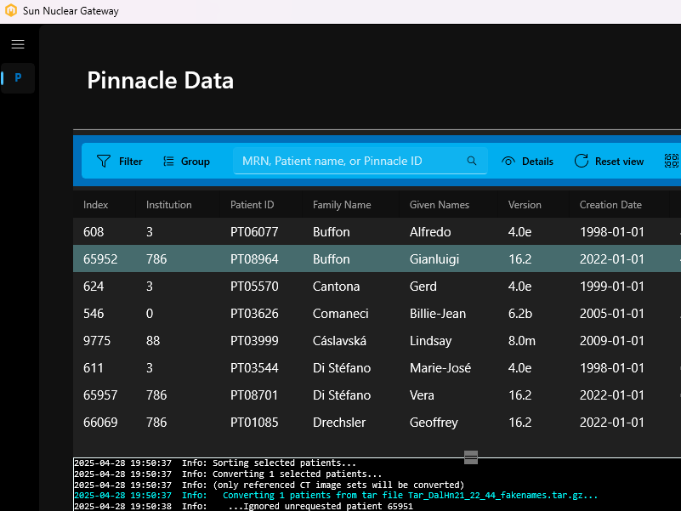Click index value 65957
The image size is (681, 511).
pyautogui.click(x=100, y=395)
